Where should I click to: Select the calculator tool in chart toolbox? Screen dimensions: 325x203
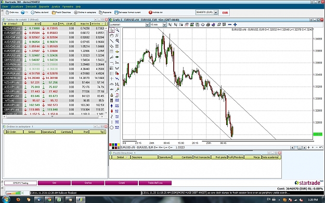pos(112,100)
